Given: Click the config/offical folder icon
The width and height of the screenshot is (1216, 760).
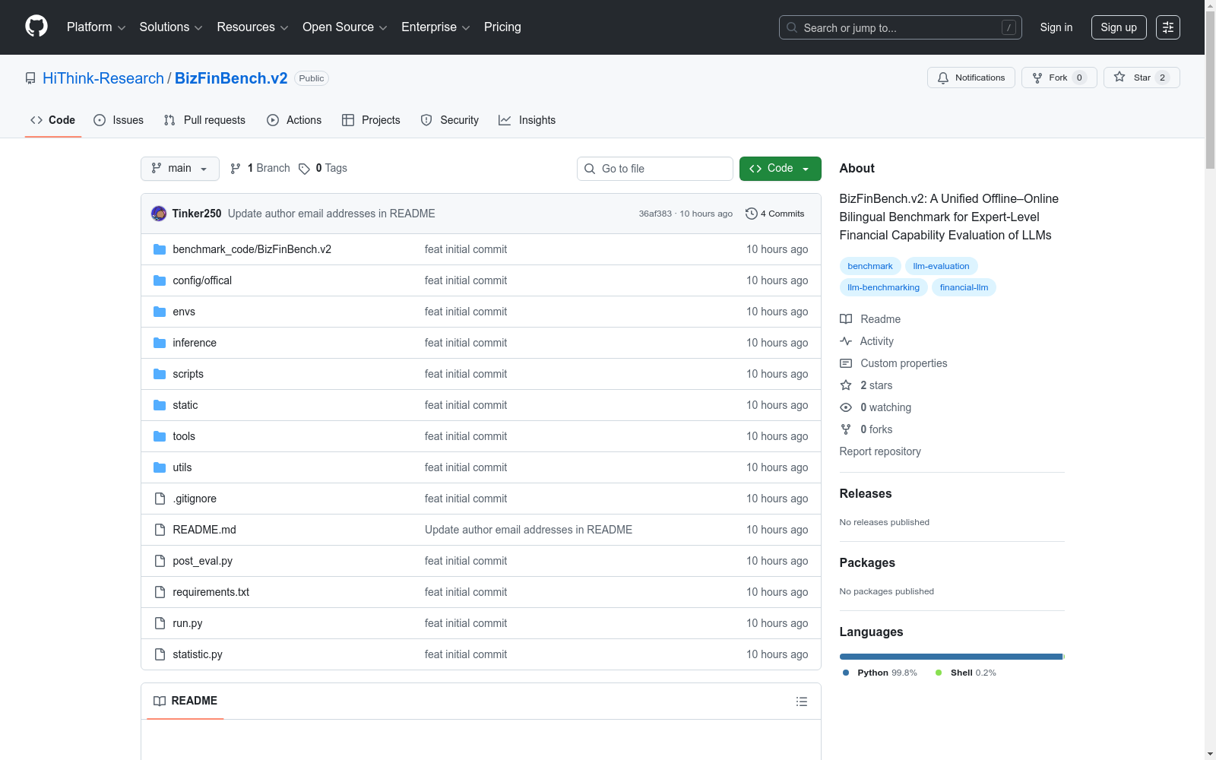Looking at the screenshot, I should (160, 280).
